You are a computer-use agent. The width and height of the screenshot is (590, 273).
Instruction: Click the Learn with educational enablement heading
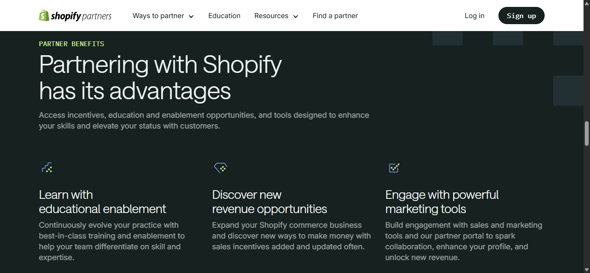coord(102,202)
